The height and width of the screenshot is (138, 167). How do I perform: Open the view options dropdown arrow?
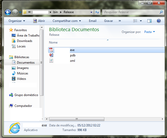141,21
